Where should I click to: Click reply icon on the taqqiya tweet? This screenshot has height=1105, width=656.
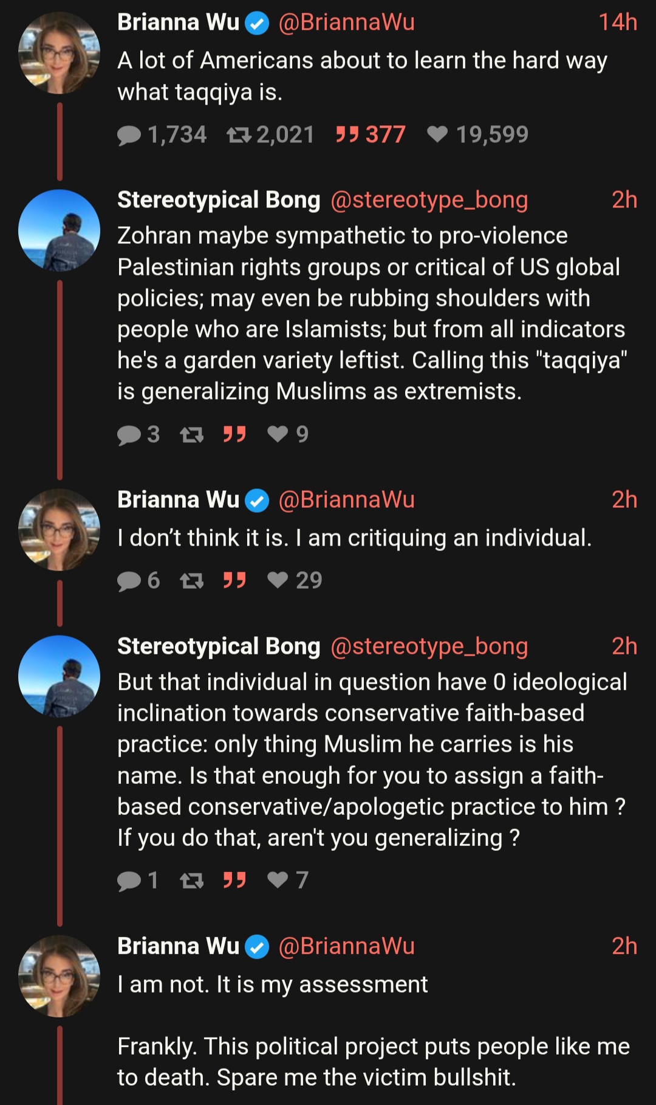coord(129,135)
